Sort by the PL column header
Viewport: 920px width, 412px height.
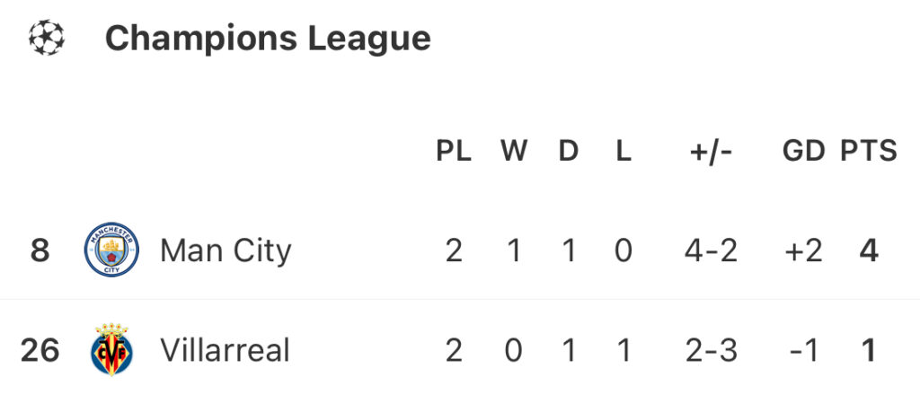pos(454,151)
